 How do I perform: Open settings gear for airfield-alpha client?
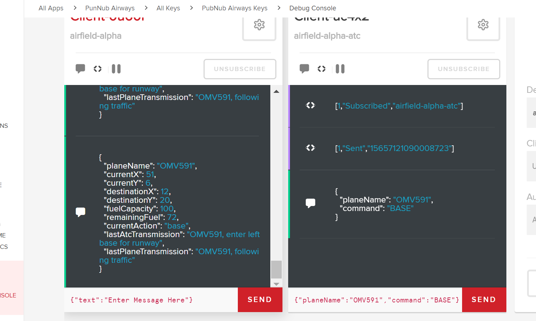point(259,25)
